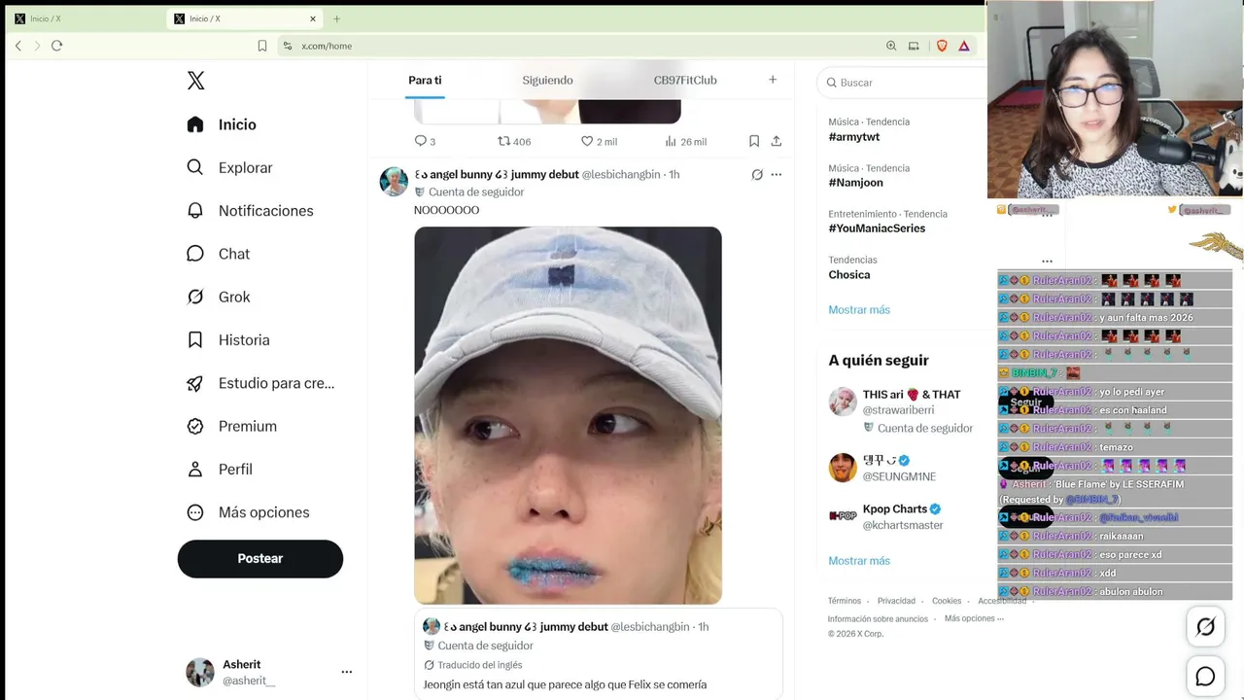
Task: Open a new browser tab
Action: (x=336, y=18)
